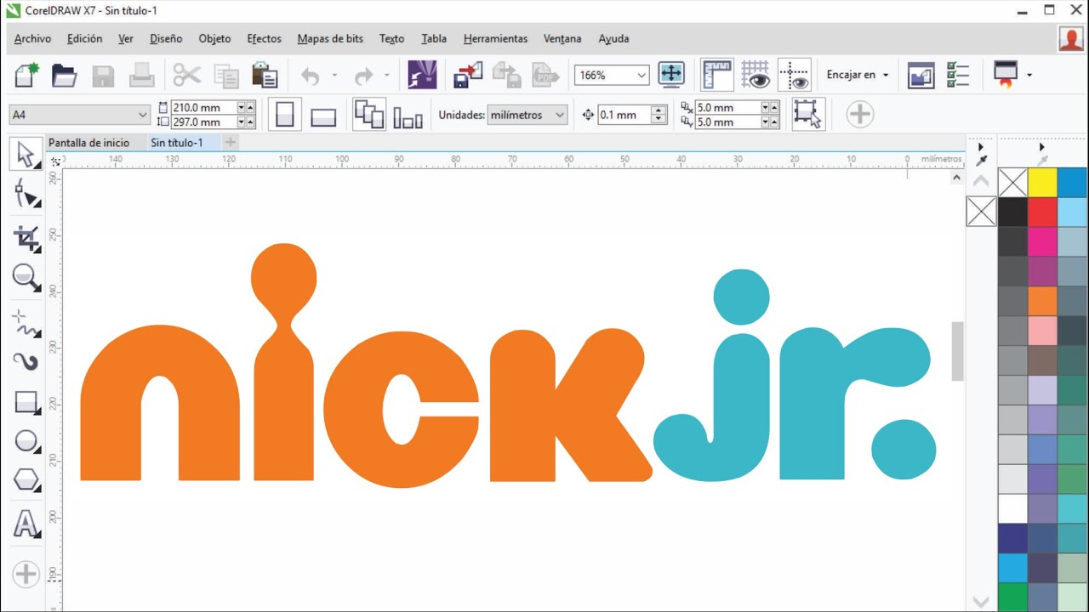The image size is (1089, 612).
Task: Open the zoom level 166% dropdown
Action: tap(641, 75)
